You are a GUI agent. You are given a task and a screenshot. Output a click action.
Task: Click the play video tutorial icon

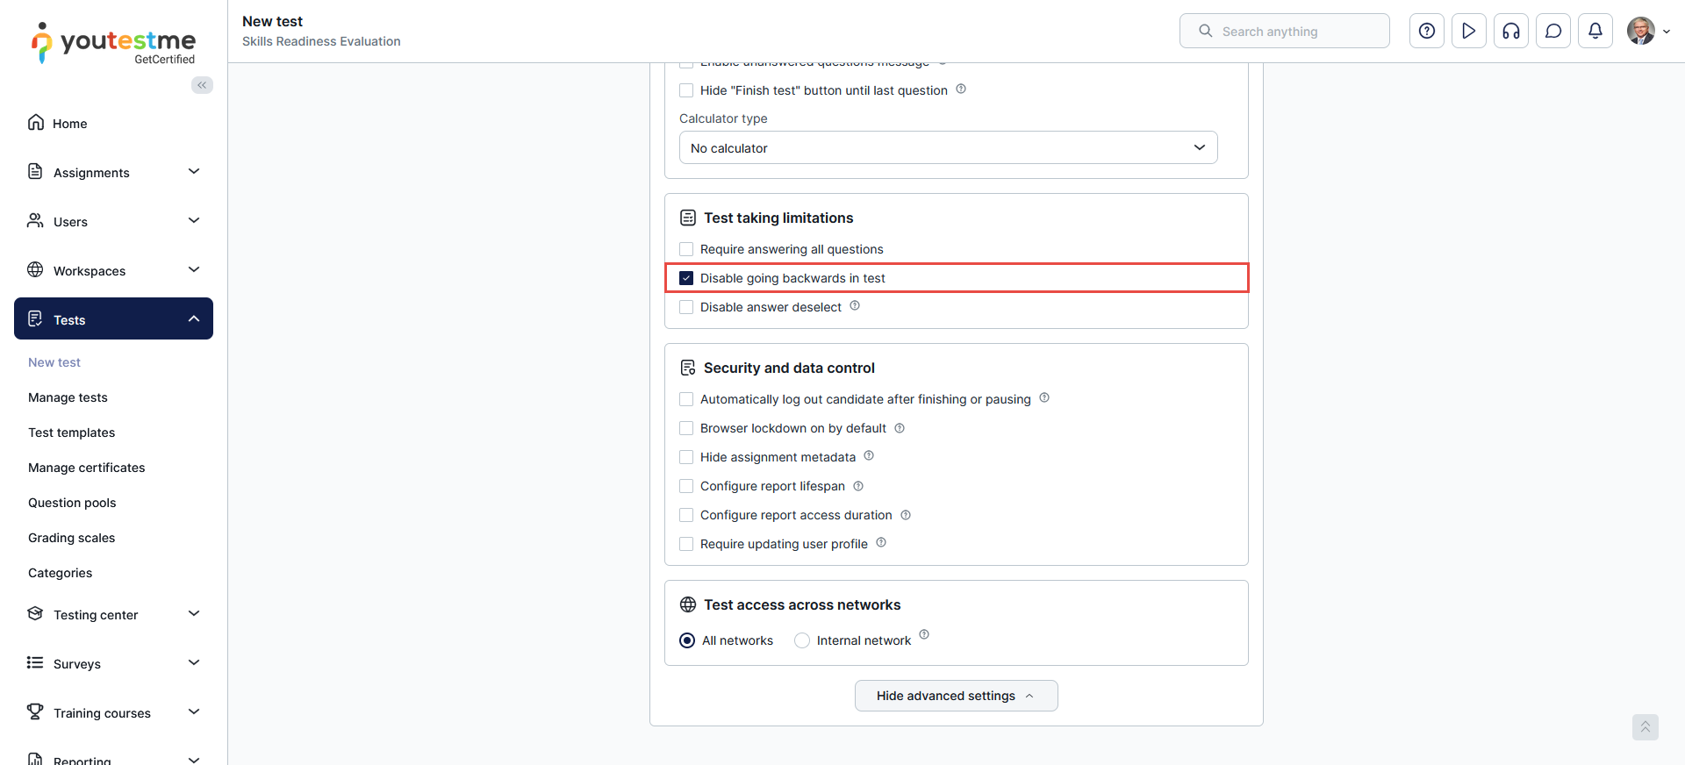[x=1469, y=32]
